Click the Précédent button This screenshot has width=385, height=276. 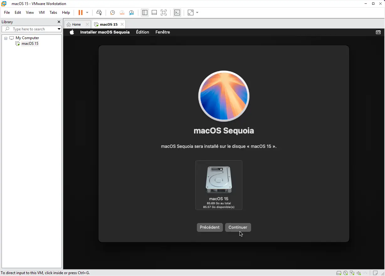tap(210, 227)
